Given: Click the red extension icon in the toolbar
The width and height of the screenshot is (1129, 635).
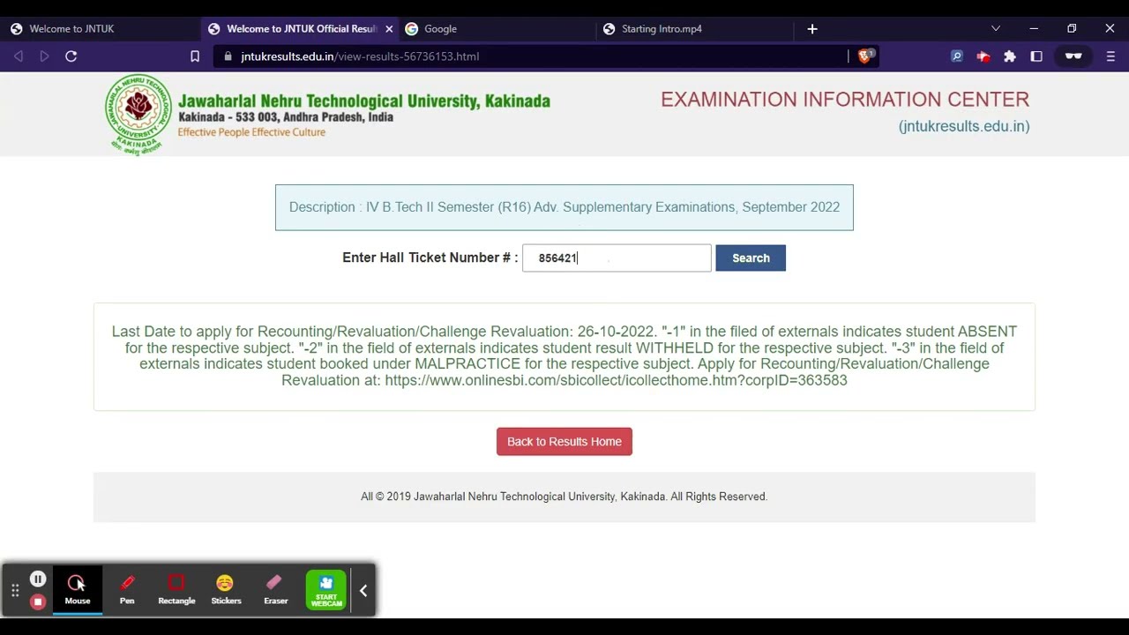Looking at the screenshot, I should tap(983, 56).
